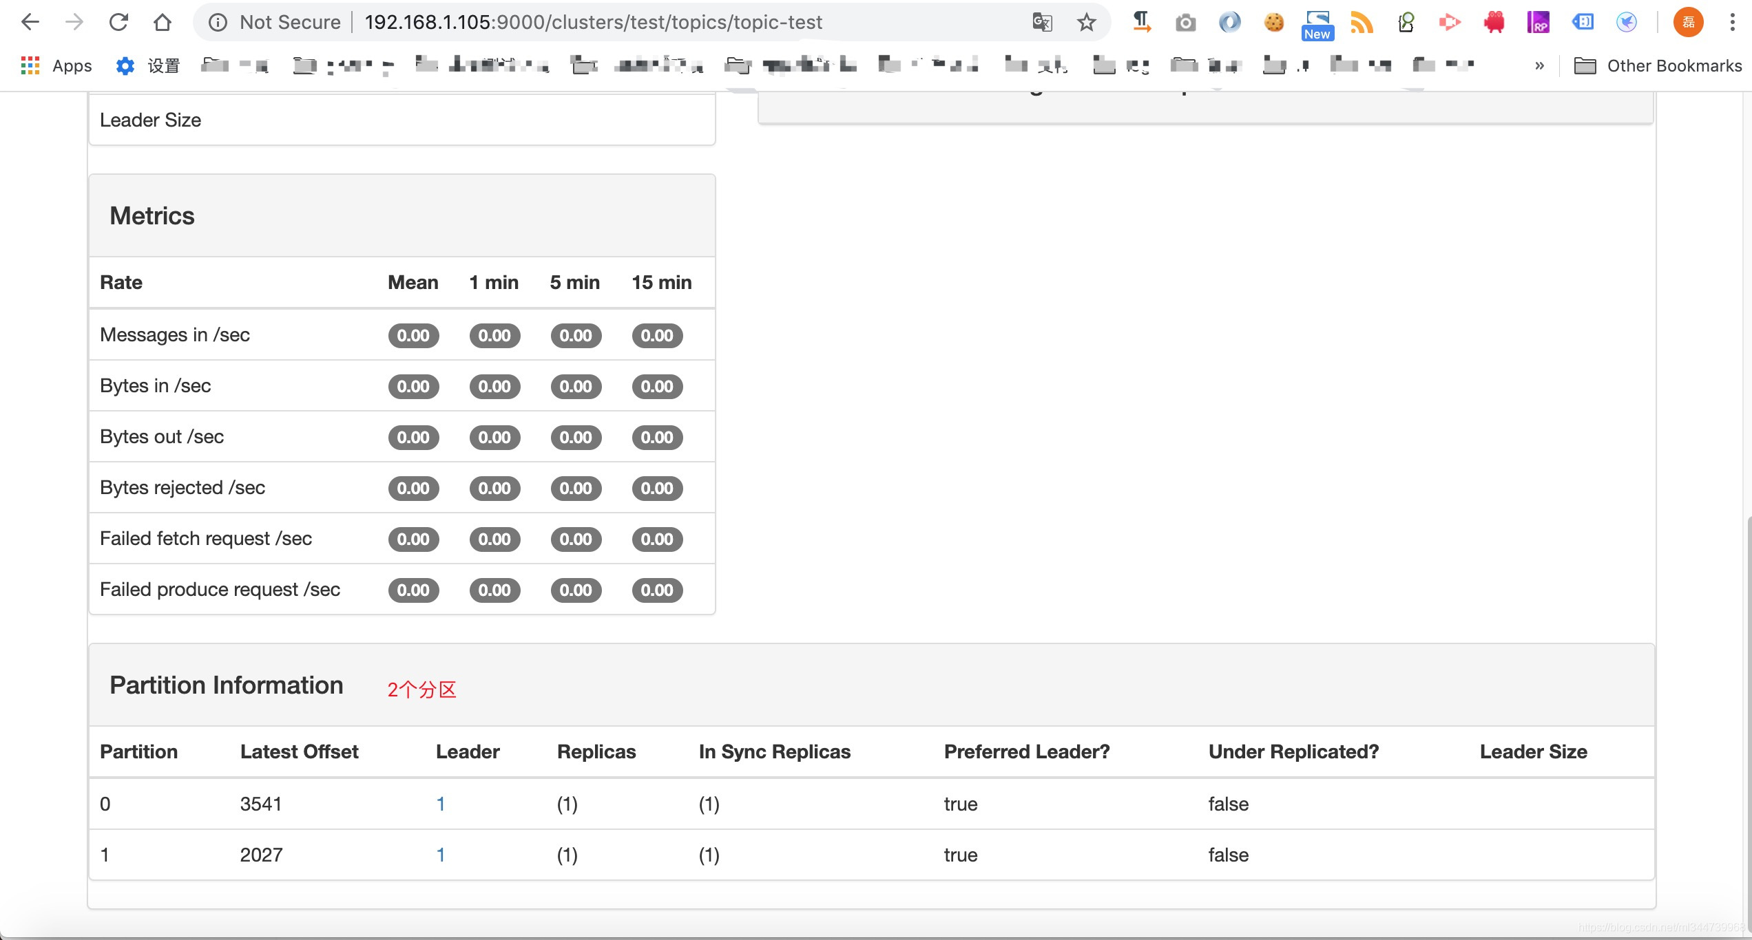Image resolution: width=1752 pixels, height=940 pixels.
Task: Toggle In Sync Replicas partition 0
Action: point(707,802)
